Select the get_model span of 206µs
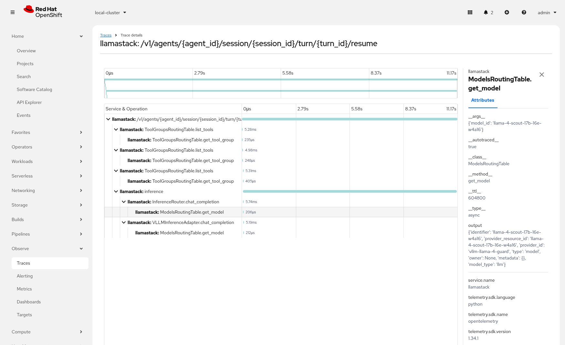565x345 pixels. click(x=179, y=212)
